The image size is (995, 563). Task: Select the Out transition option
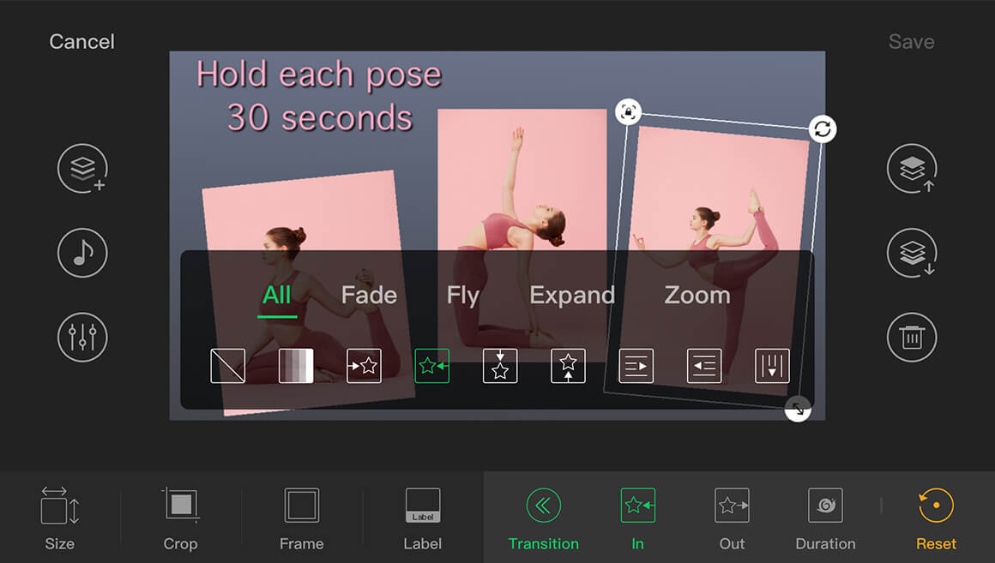pyautogui.click(x=732, y=518)
